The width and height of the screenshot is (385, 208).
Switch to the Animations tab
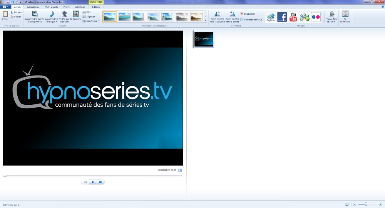(x=33, y=7)
